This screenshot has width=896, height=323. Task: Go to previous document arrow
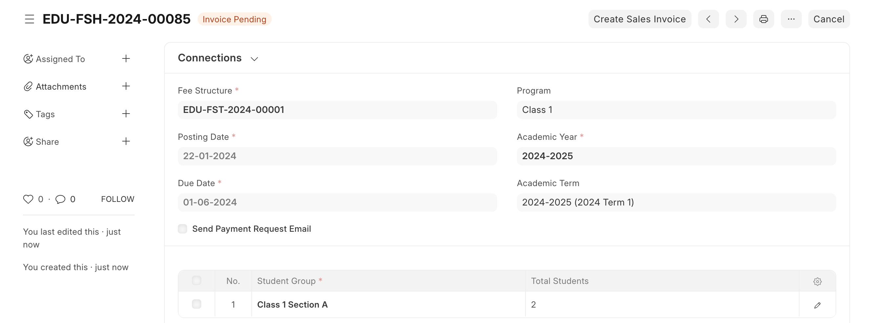click(708, 19)
